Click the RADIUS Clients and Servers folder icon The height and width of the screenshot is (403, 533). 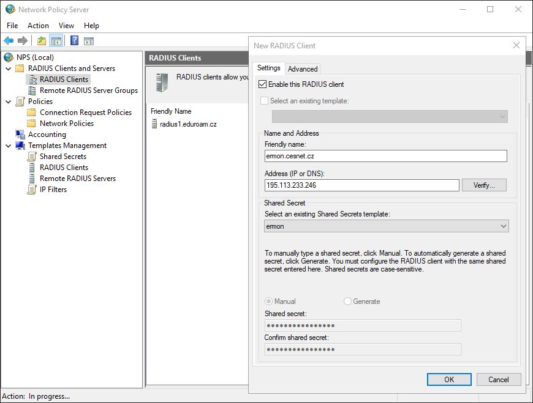20,68
